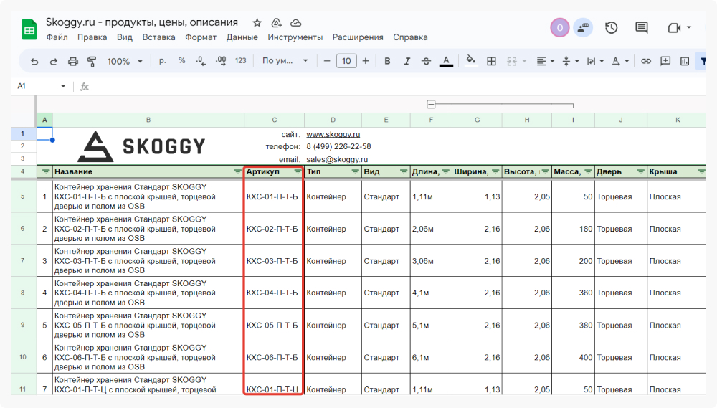This screenshot has height=408, width=717.
Task: Open the fill color paint bucket
Action: [x=470, y=62]
